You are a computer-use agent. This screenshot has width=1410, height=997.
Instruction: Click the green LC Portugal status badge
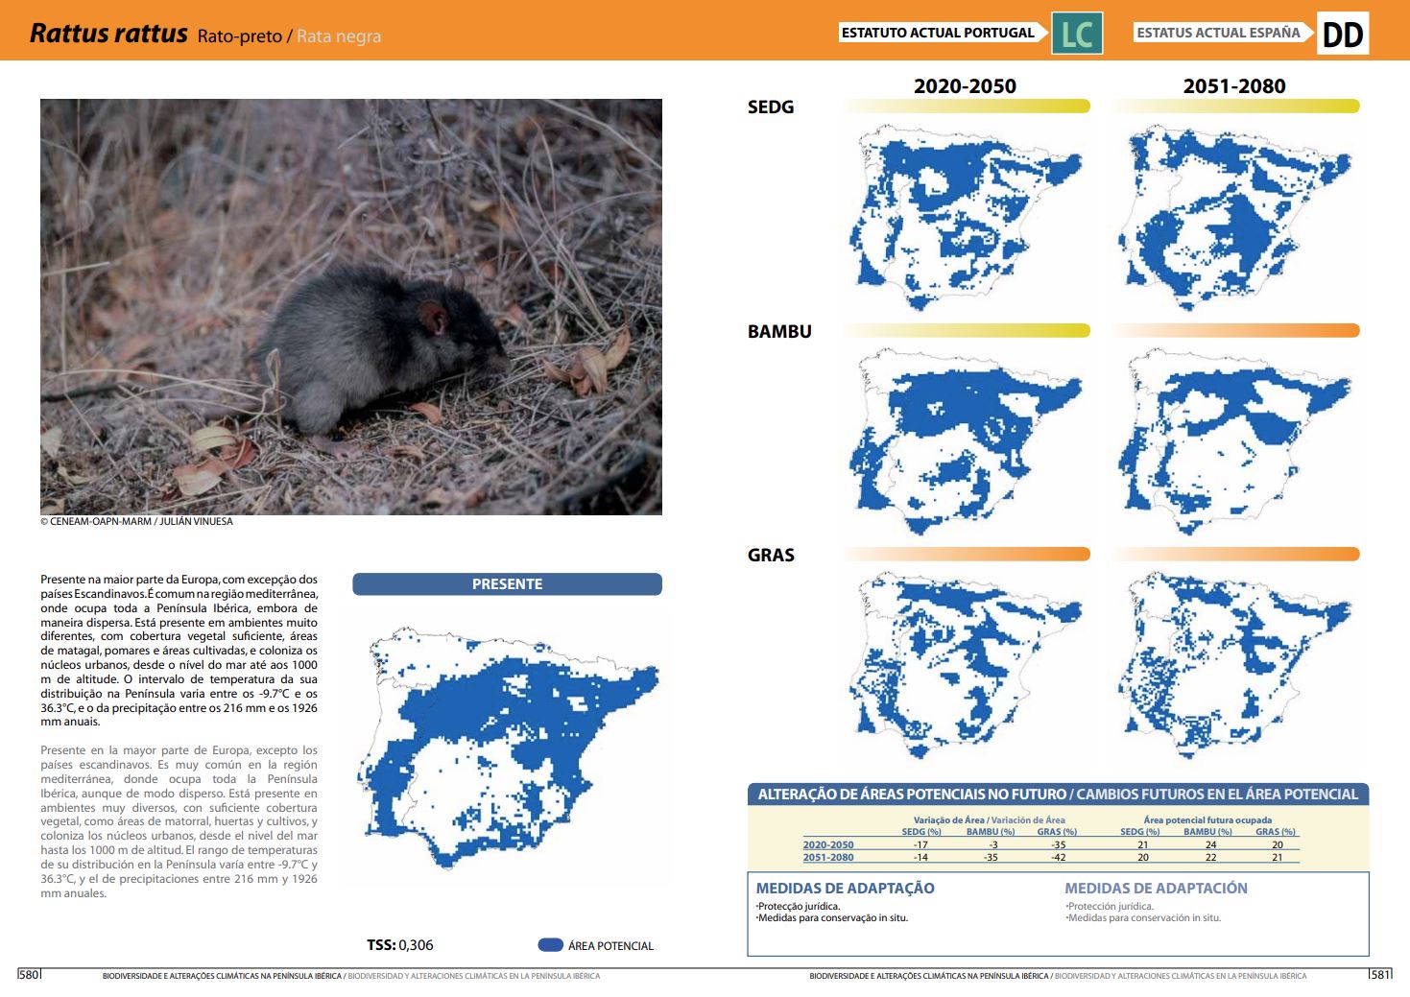(1077, 34)
